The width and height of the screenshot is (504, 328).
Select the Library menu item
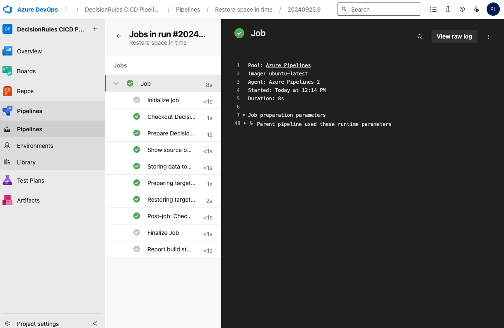pos(26,162)
